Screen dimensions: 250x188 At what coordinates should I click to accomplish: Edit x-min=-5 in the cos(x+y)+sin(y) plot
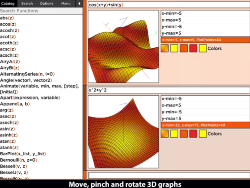click(x=205, y=13)
